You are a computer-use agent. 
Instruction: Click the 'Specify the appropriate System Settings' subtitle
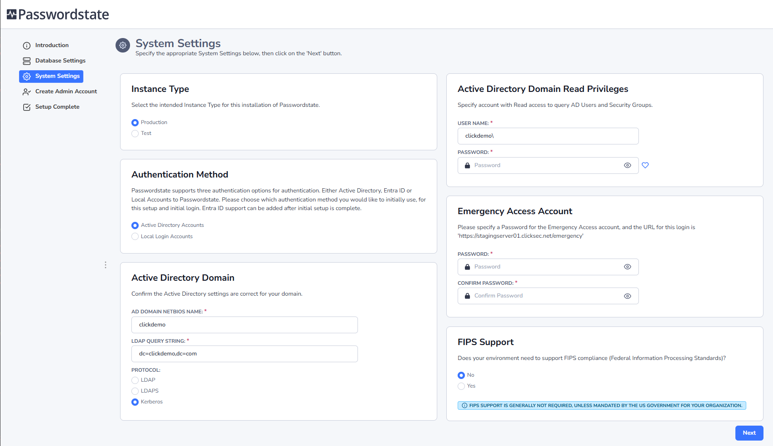pyautogui.click(x=239, y=53)
